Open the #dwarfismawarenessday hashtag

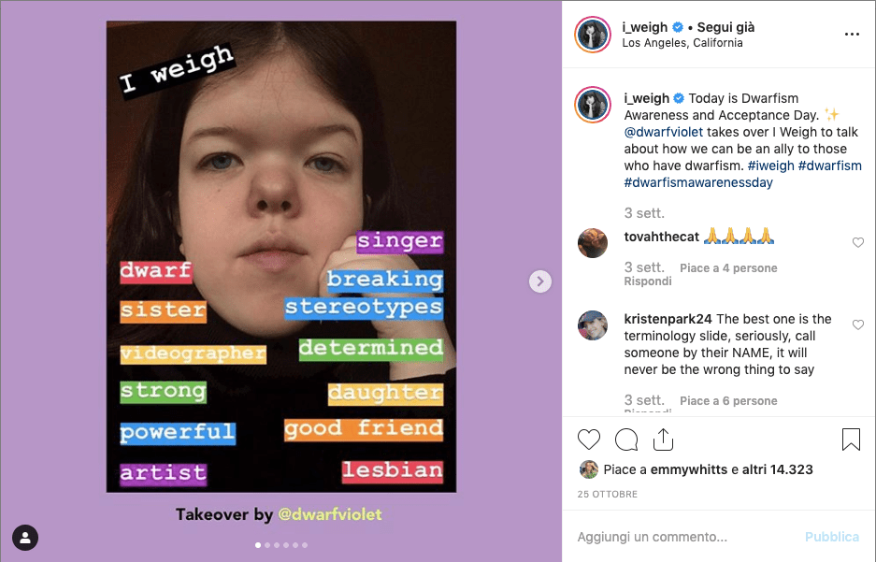[x=698, y=182]
